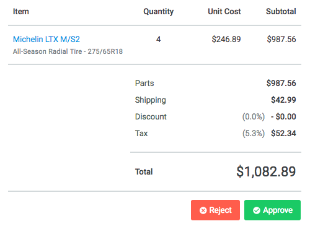Click the total amount $1,082.89
This screenshot has height=229, width=310.
tap(266, 171)
